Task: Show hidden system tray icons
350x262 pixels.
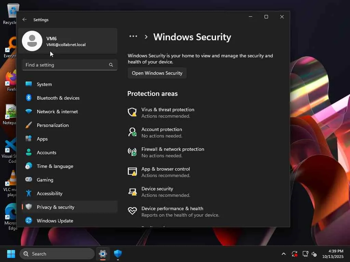Action: [x=283, y=254]
